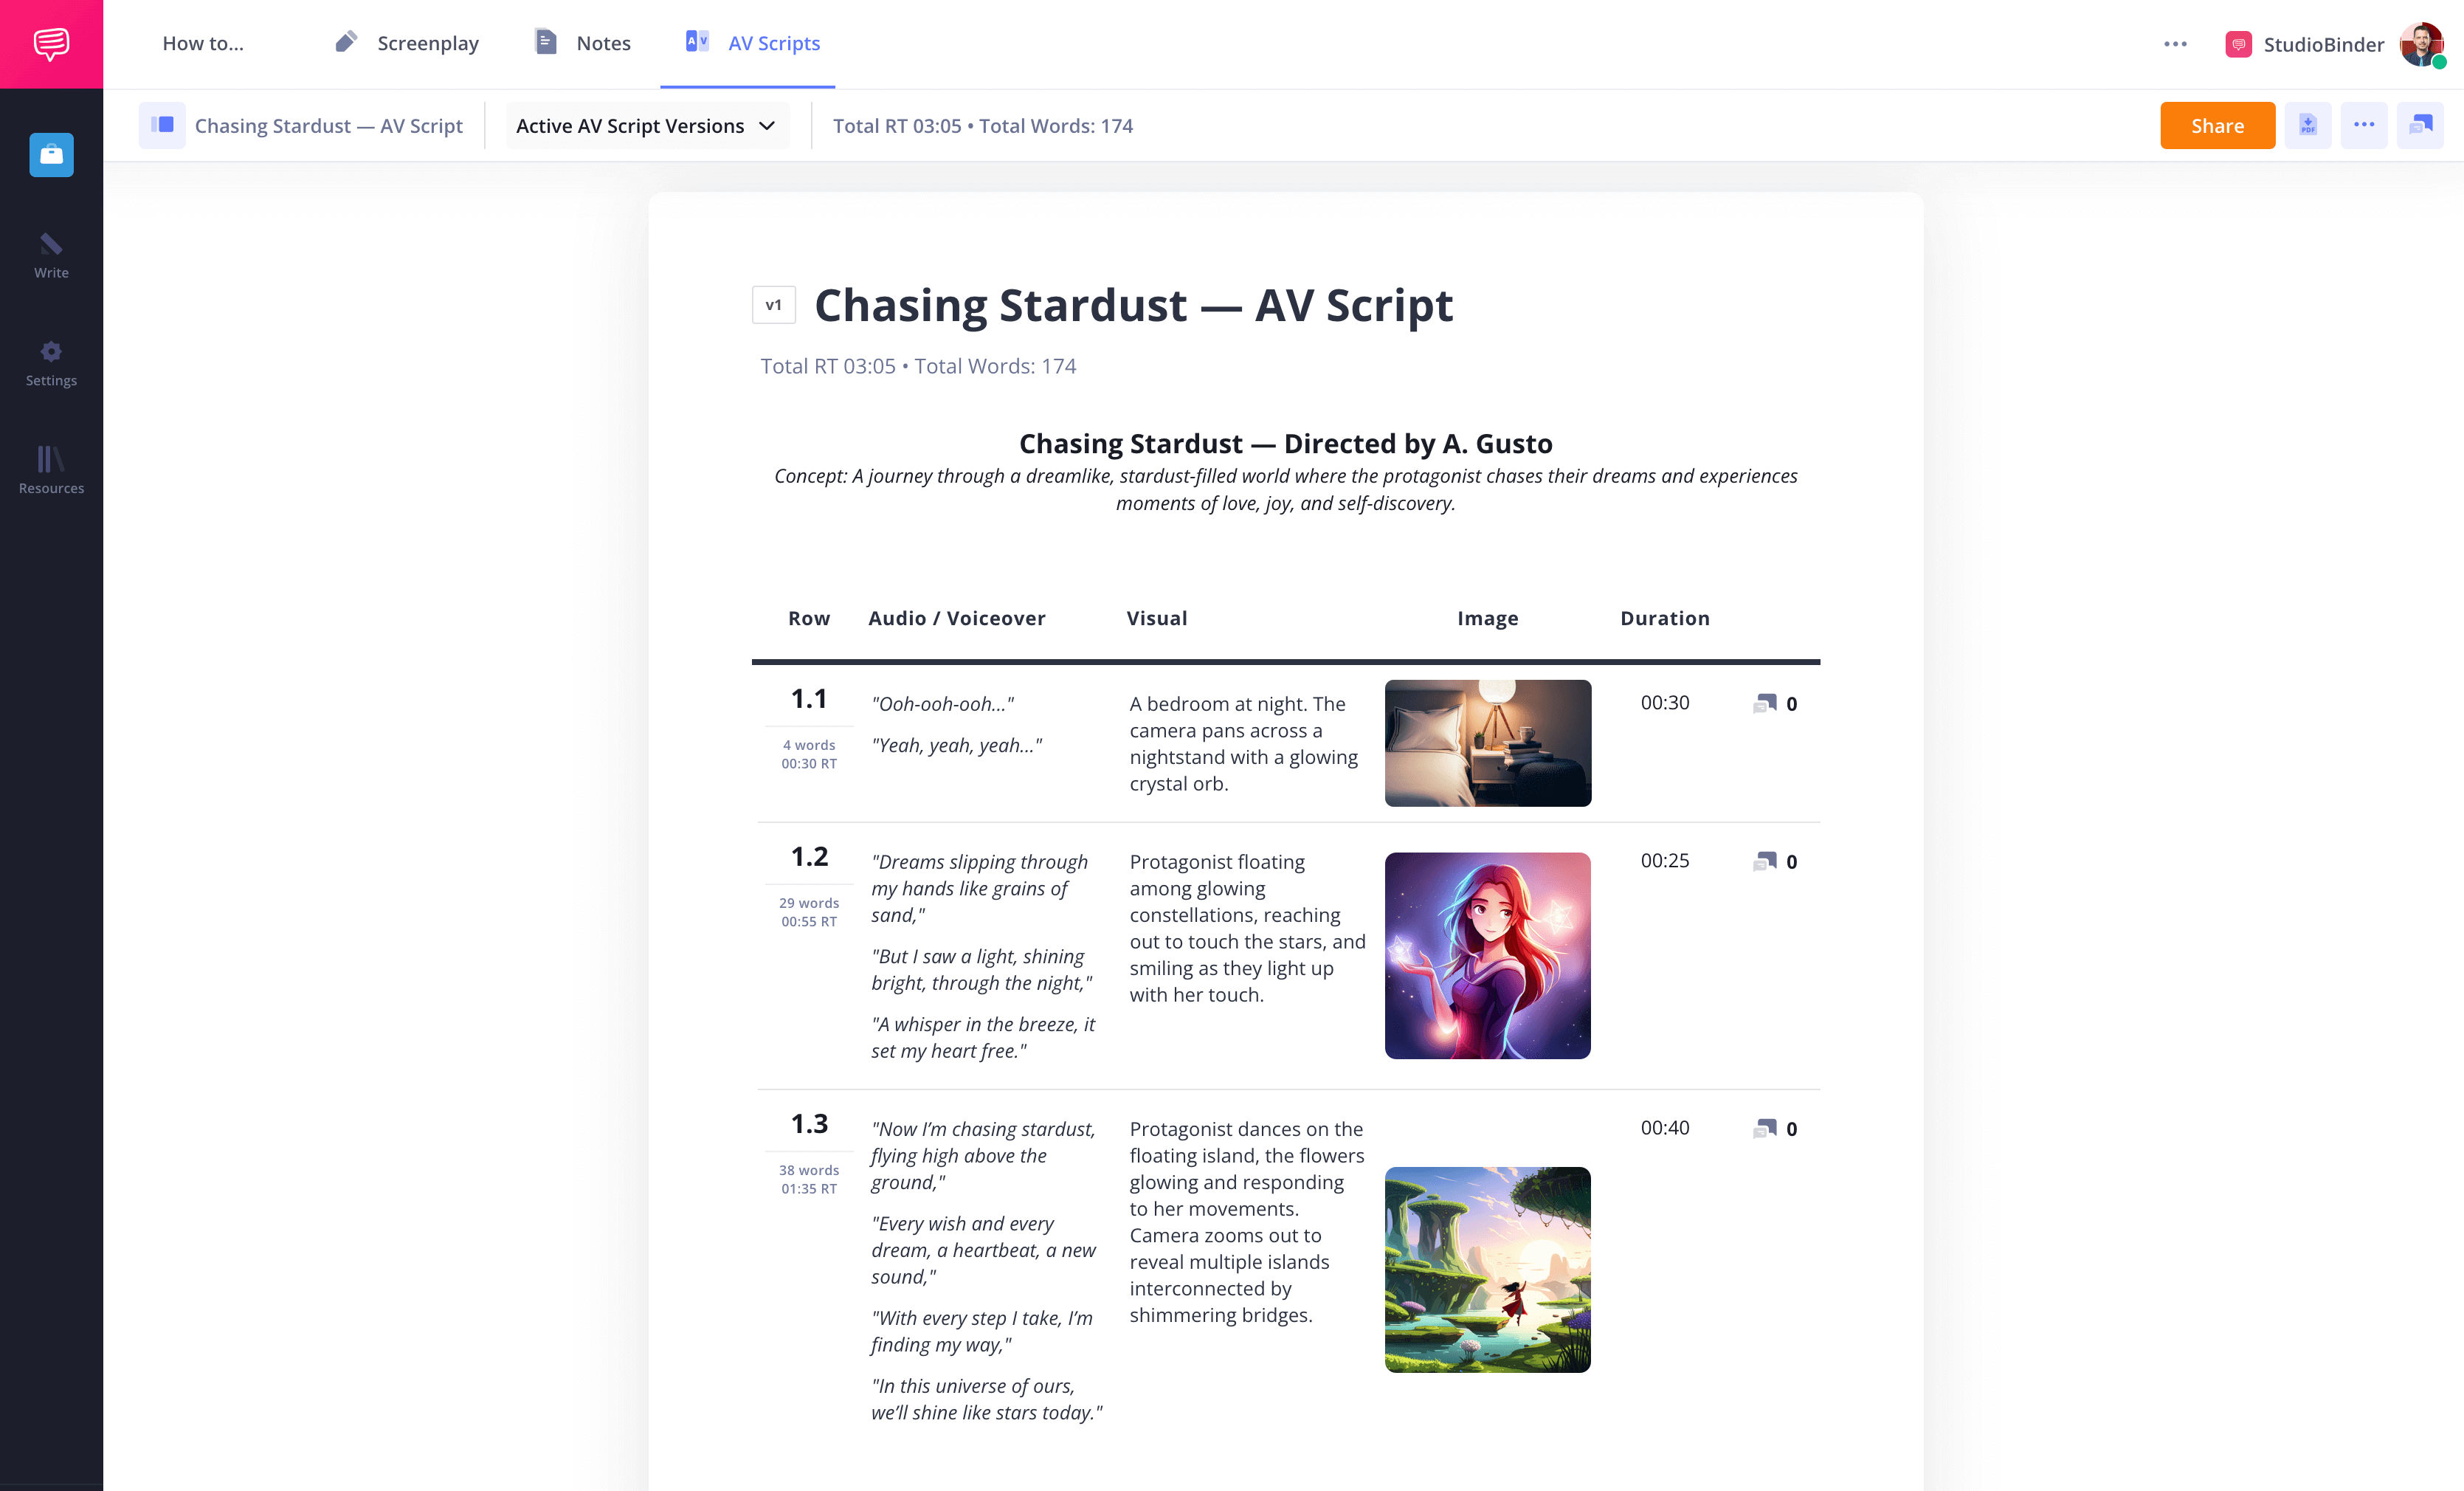Open the bedroom nightstand image thumbnail
Image resolution: width=2464 pixels, height=1491 pixels.
tap(1487, 743)
